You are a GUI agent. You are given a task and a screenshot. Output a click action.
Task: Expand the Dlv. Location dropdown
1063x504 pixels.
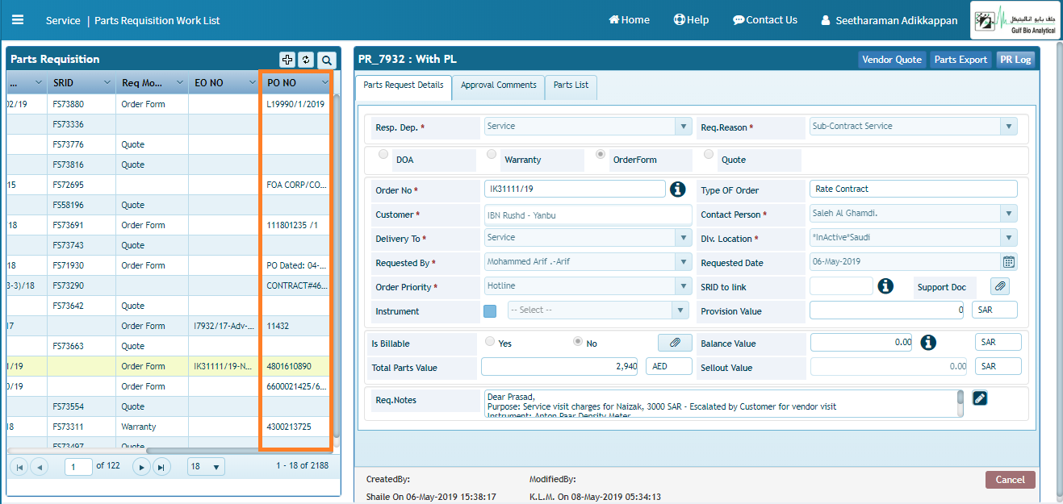point(1009,238)
